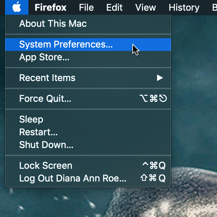The image size is (217, 217).
Task: Open the View menu
Action: click(146, 7)
